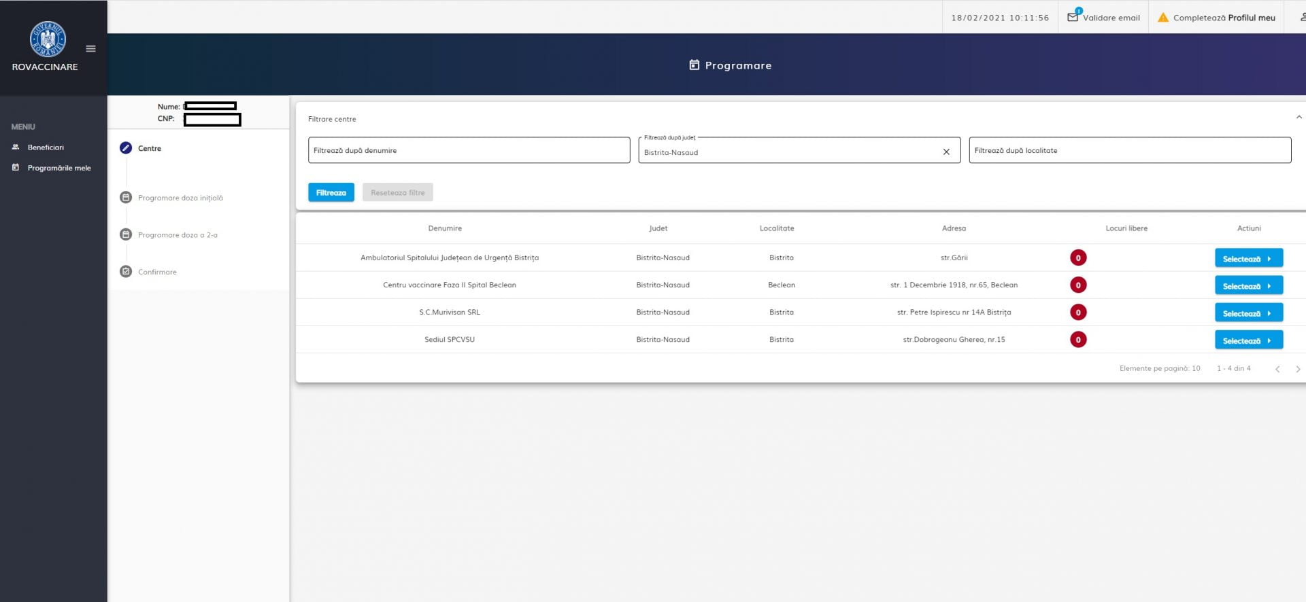Image resolution: width=1306 pixels, height=602 pixels.
Task: Click the ROVACCINARE title text
Action: (x=45, y=67)
